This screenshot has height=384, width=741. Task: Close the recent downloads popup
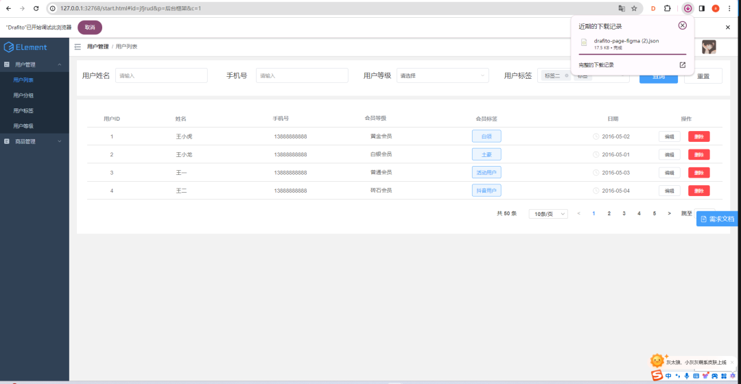683,25
